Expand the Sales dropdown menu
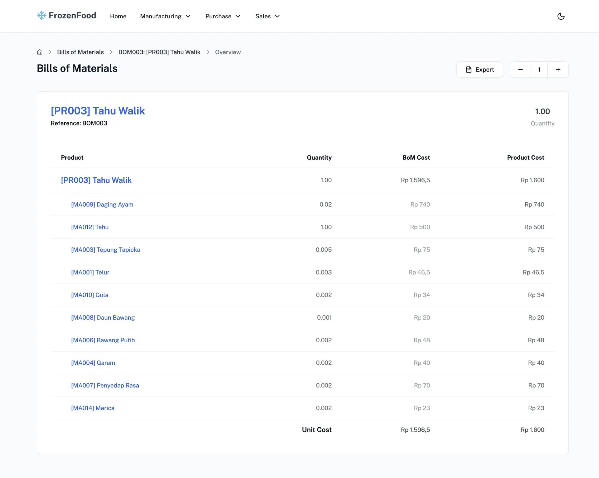 [268, 16]
